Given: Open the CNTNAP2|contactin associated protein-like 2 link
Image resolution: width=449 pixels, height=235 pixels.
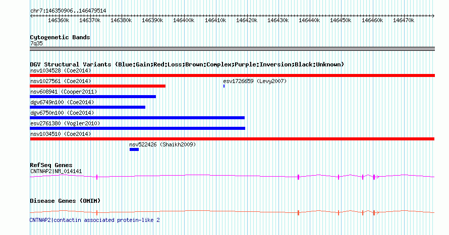Looking at the screenshot, I should (x=95, y=220).
